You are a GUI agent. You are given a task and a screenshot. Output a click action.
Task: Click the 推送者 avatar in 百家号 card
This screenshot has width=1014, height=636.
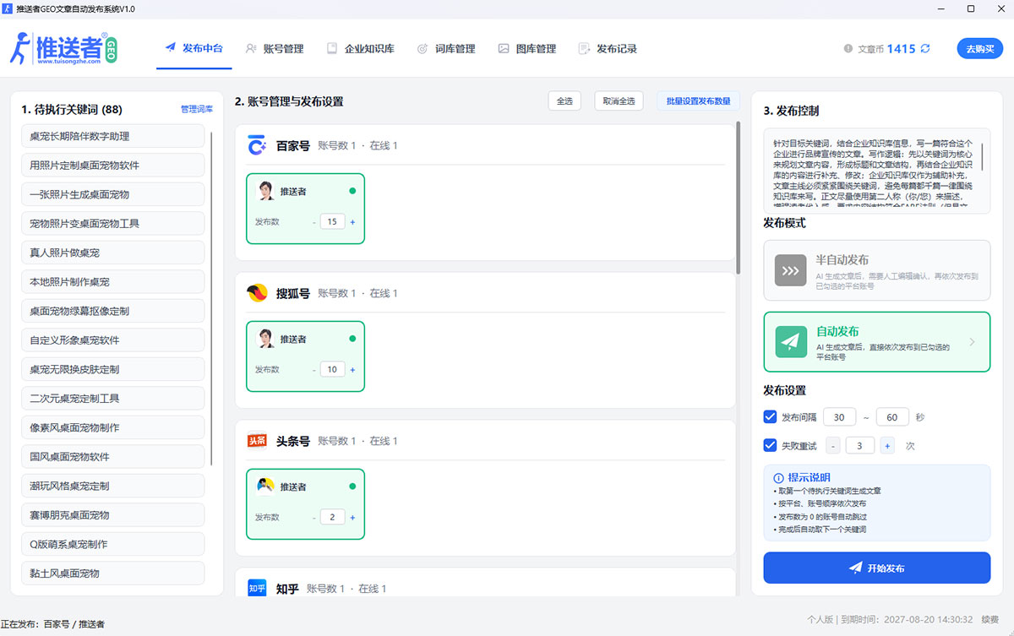[265, 191]
